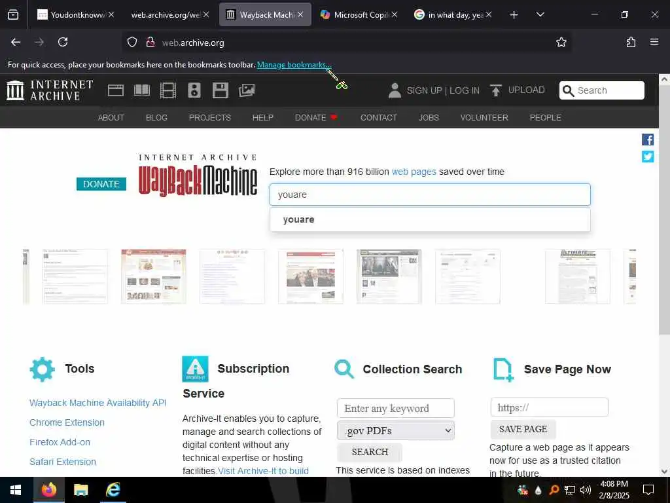
Task: Click the 'Enter any keyword' field
Action: coord(396,409)
